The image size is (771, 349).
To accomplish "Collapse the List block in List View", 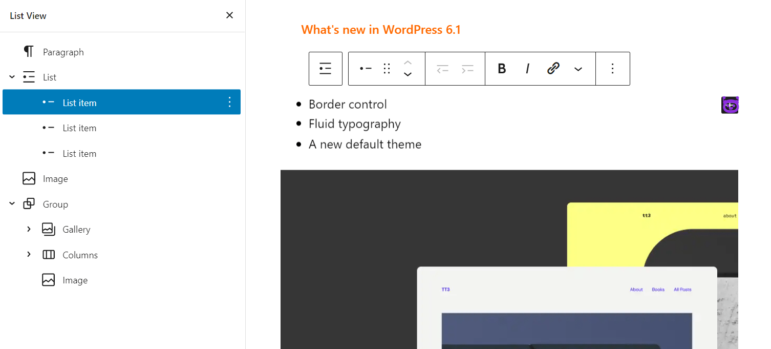I will click(x=11, y=76).
